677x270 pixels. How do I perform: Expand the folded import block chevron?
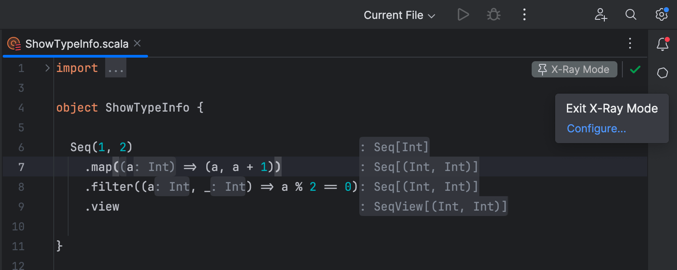[47, 68]
